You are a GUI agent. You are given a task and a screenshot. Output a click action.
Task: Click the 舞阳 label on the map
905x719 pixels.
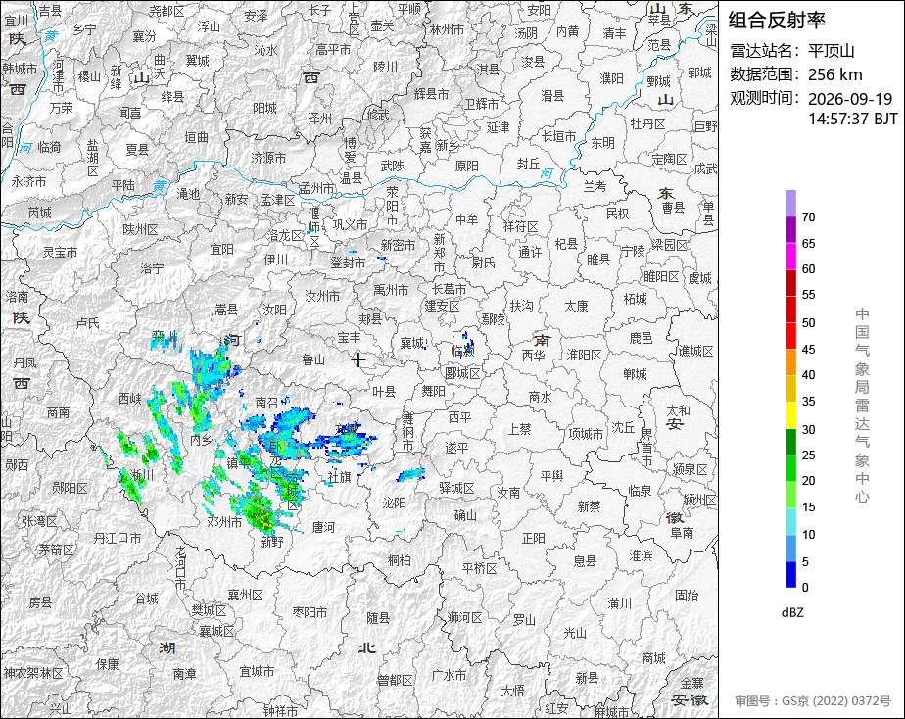tap(433, 391)
